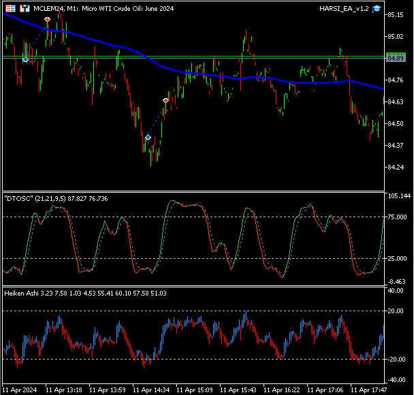Click the blue buy arrow near 84.37 low
The image size is (414, 395).
point(148,137)
